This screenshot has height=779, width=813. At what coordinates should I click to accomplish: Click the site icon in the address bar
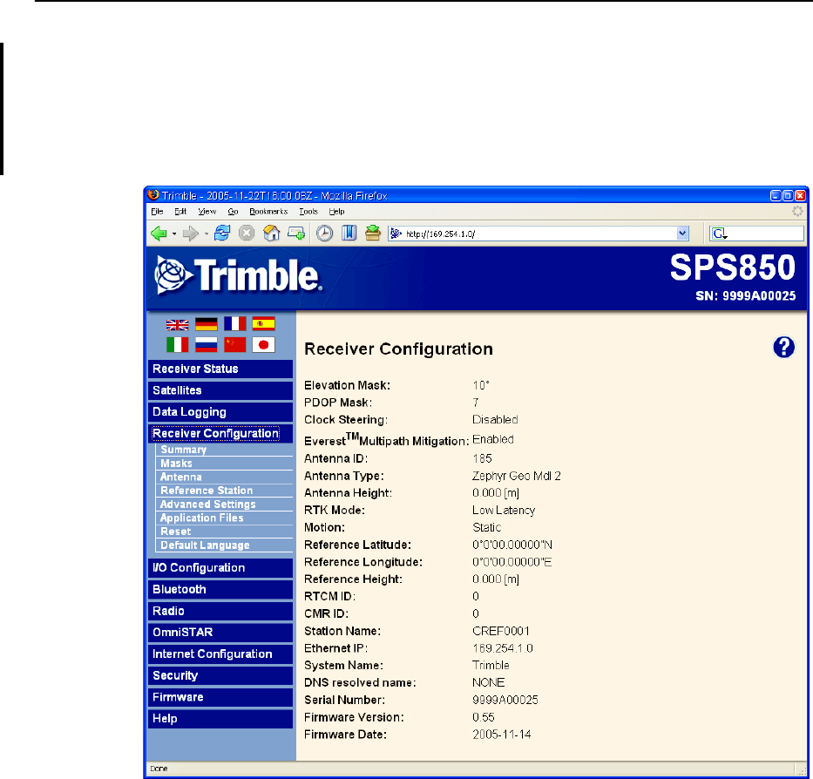tap(396, 234)
